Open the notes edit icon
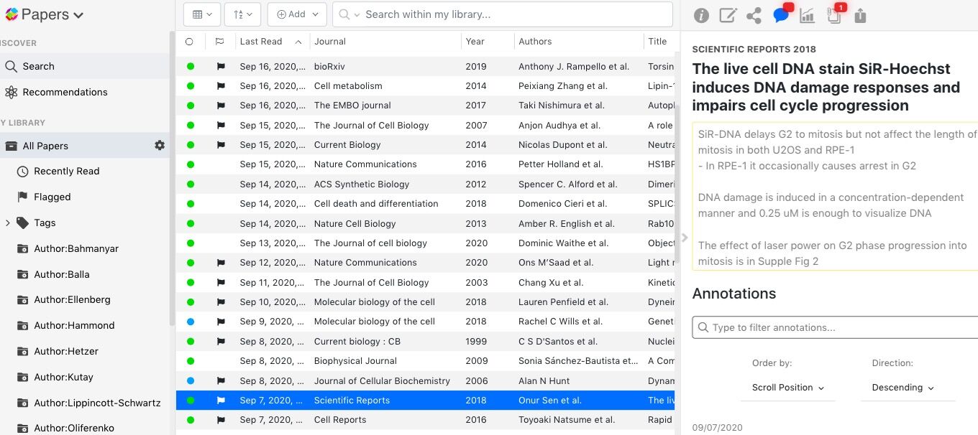The image size is (978, 435). 728,15
